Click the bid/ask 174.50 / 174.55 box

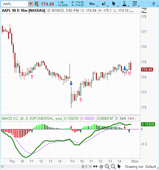(x=78, y=4)
